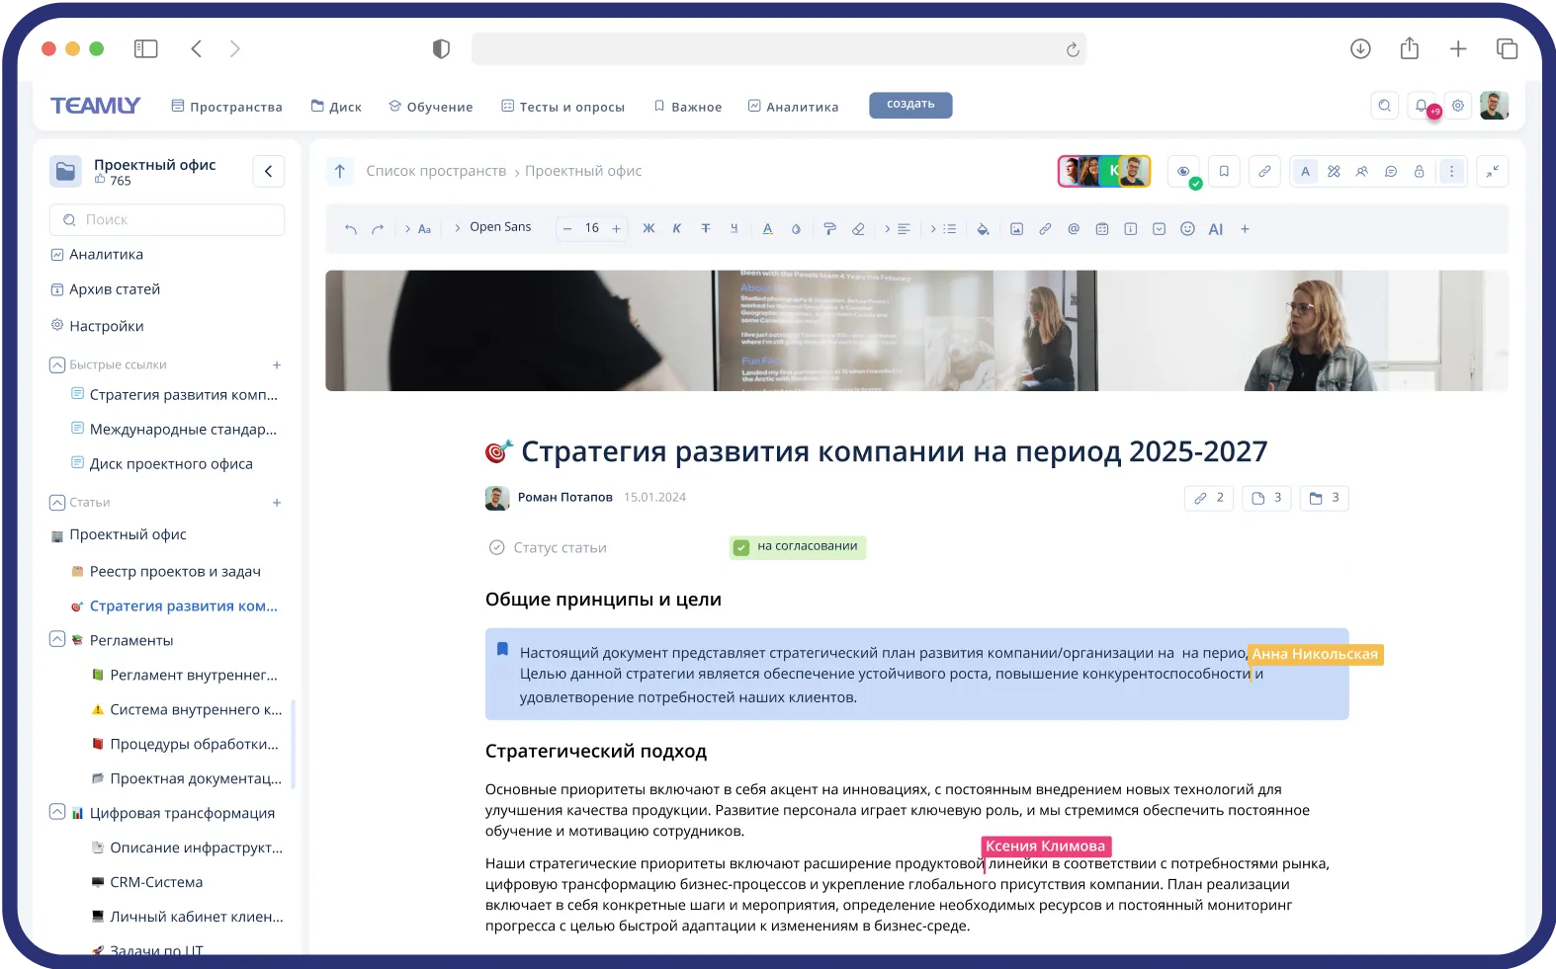Clear formatting with the eraser icon
1556x969 pixels.
pyautogui.click(x=858, y=229)
